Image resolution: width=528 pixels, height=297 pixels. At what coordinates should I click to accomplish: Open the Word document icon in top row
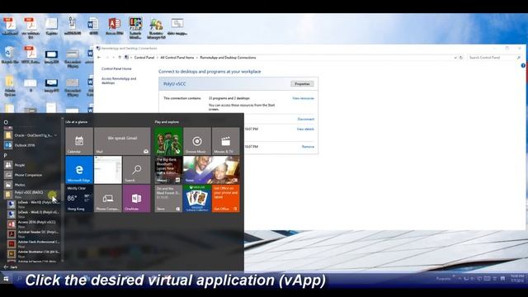pos(93,26)
